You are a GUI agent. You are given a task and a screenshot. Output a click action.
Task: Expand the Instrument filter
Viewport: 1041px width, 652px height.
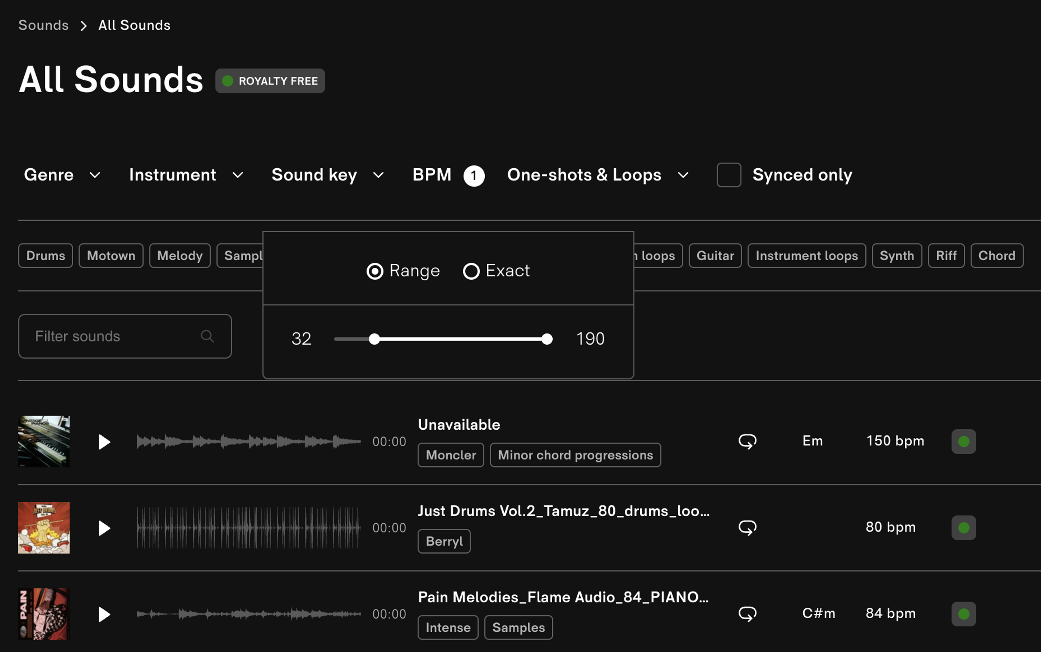tap(185, 175)
